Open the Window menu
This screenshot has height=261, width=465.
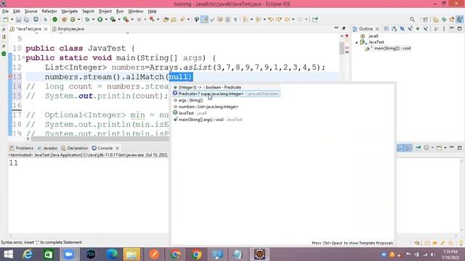pyautogui.click(x=136, y=12)
